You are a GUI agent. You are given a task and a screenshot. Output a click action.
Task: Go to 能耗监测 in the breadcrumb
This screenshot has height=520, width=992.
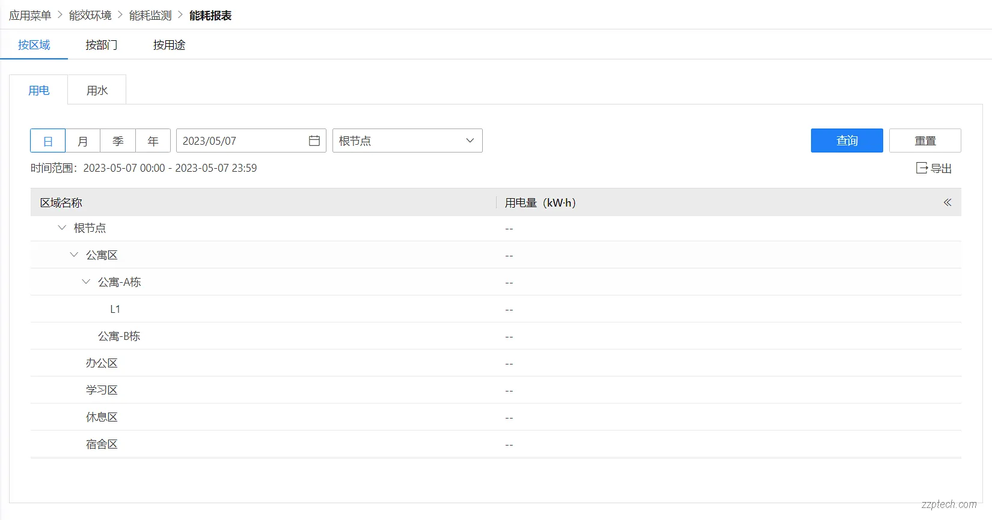pos(150,16)
